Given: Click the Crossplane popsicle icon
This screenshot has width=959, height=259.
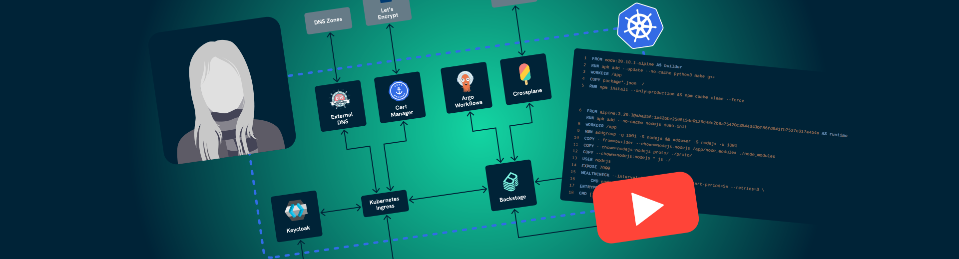Looking at the screenshot, I should click(524, 74).
